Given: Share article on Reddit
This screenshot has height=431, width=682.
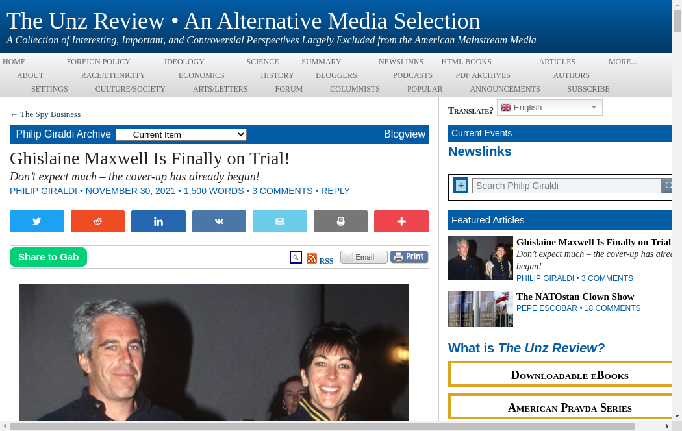Looking at the screenshot, I should coord(97,221).
